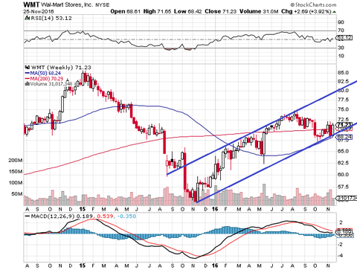Screen dimensions: 357x270
Task: Click the 10 level on RSI axis
Action: [x=341, y=56]
